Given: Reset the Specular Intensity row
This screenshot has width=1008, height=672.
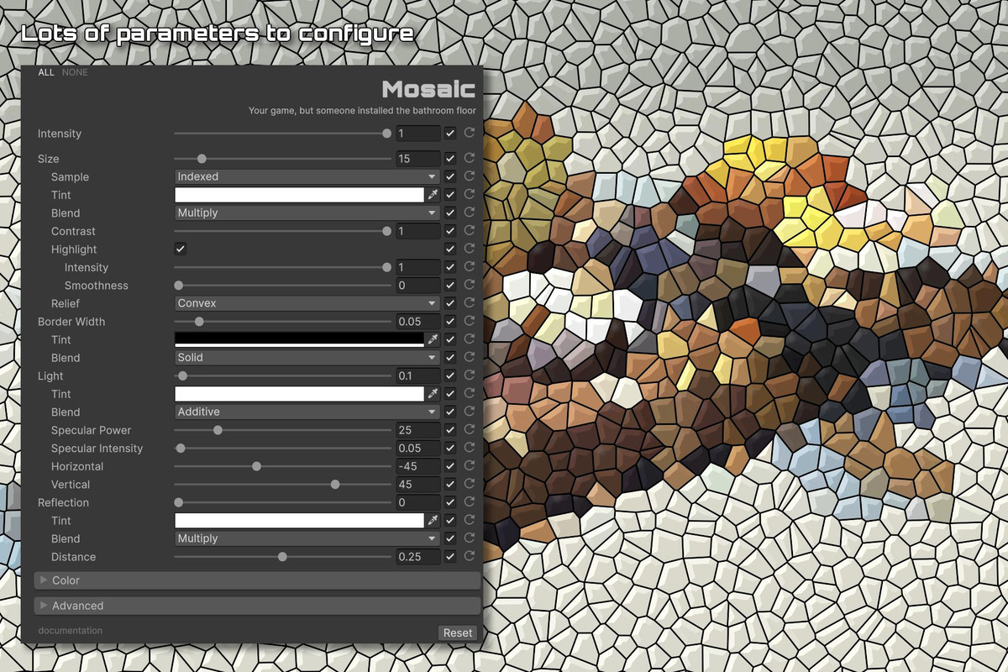Looking at the screenshot, I should [470, 448].
